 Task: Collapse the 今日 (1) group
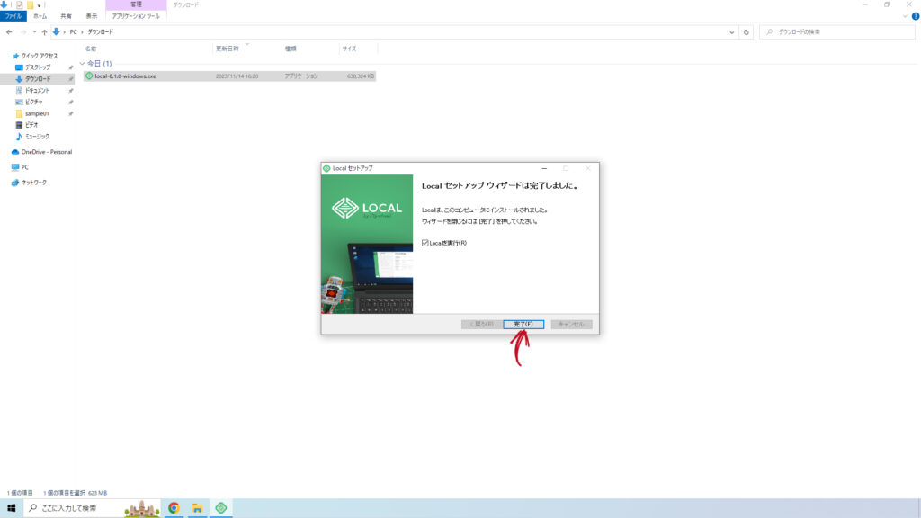(x=82, y=64)
